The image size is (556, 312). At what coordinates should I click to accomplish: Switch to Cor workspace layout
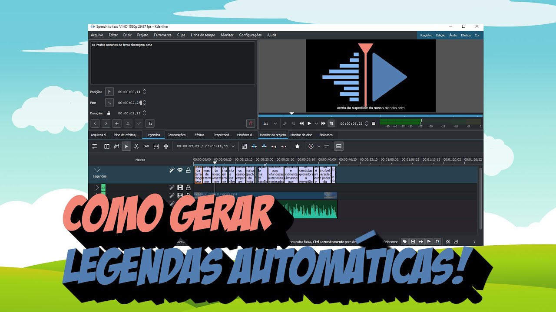pyautogui.click(x=477, y=35)
